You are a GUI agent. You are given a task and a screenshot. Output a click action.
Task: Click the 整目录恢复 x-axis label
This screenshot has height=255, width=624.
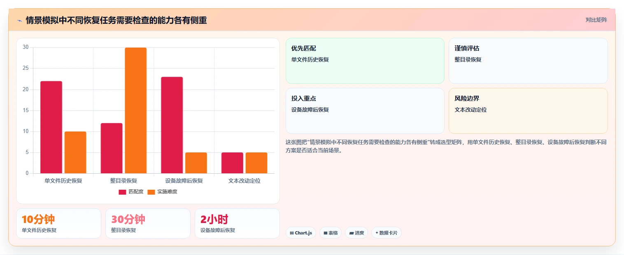coord(123,181)
